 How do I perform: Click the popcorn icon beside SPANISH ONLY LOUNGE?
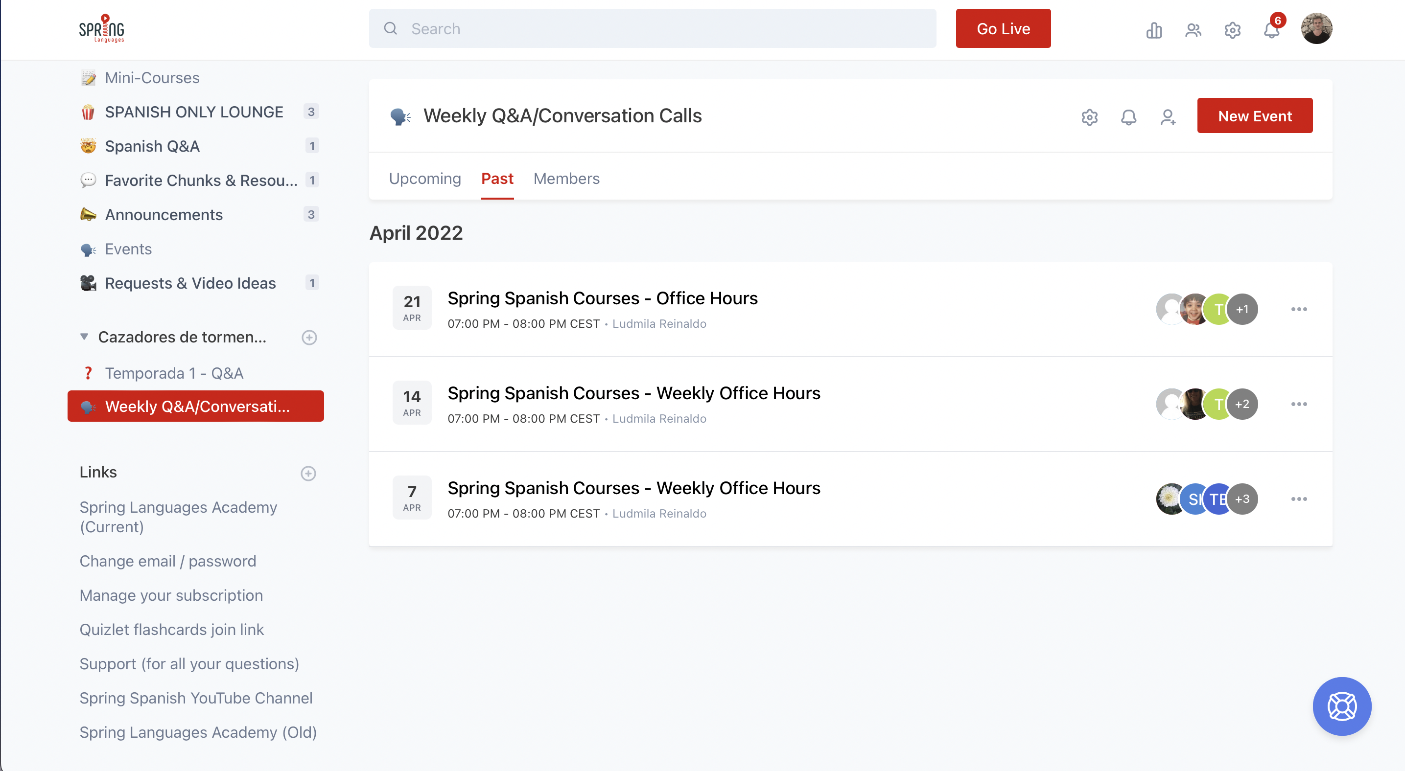click(88, 112)
